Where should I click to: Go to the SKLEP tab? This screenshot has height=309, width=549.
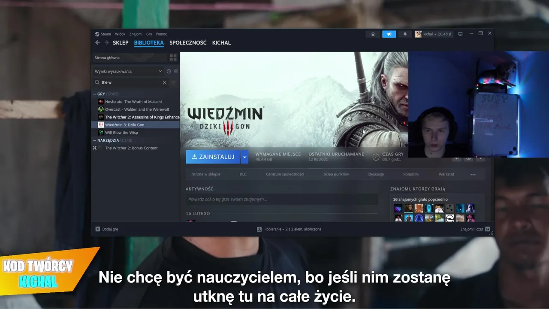point(121,42)
